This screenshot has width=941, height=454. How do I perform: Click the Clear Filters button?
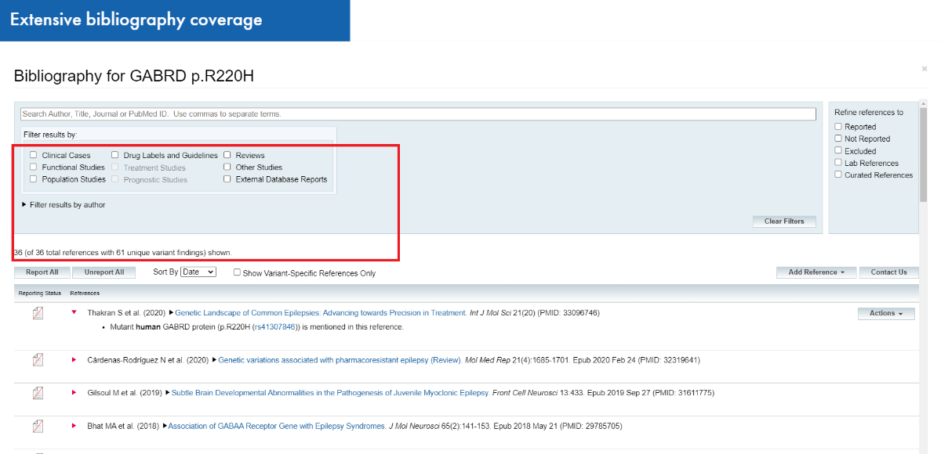(784, 222)
